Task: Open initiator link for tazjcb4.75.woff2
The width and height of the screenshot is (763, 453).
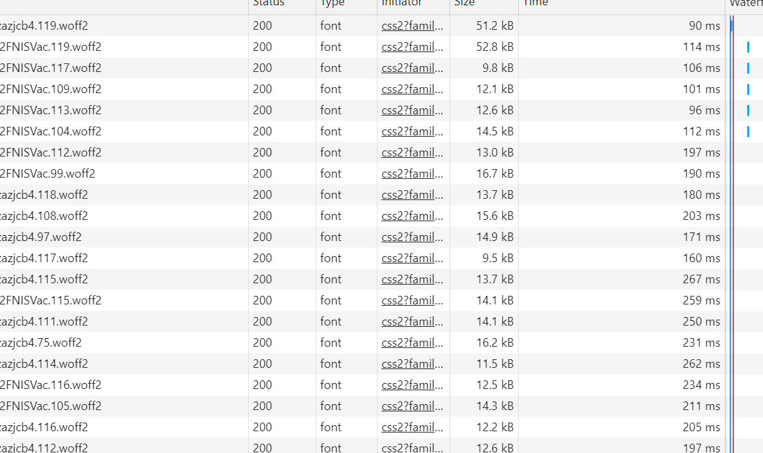Action: pyautogui.click(x=413, y=343)
